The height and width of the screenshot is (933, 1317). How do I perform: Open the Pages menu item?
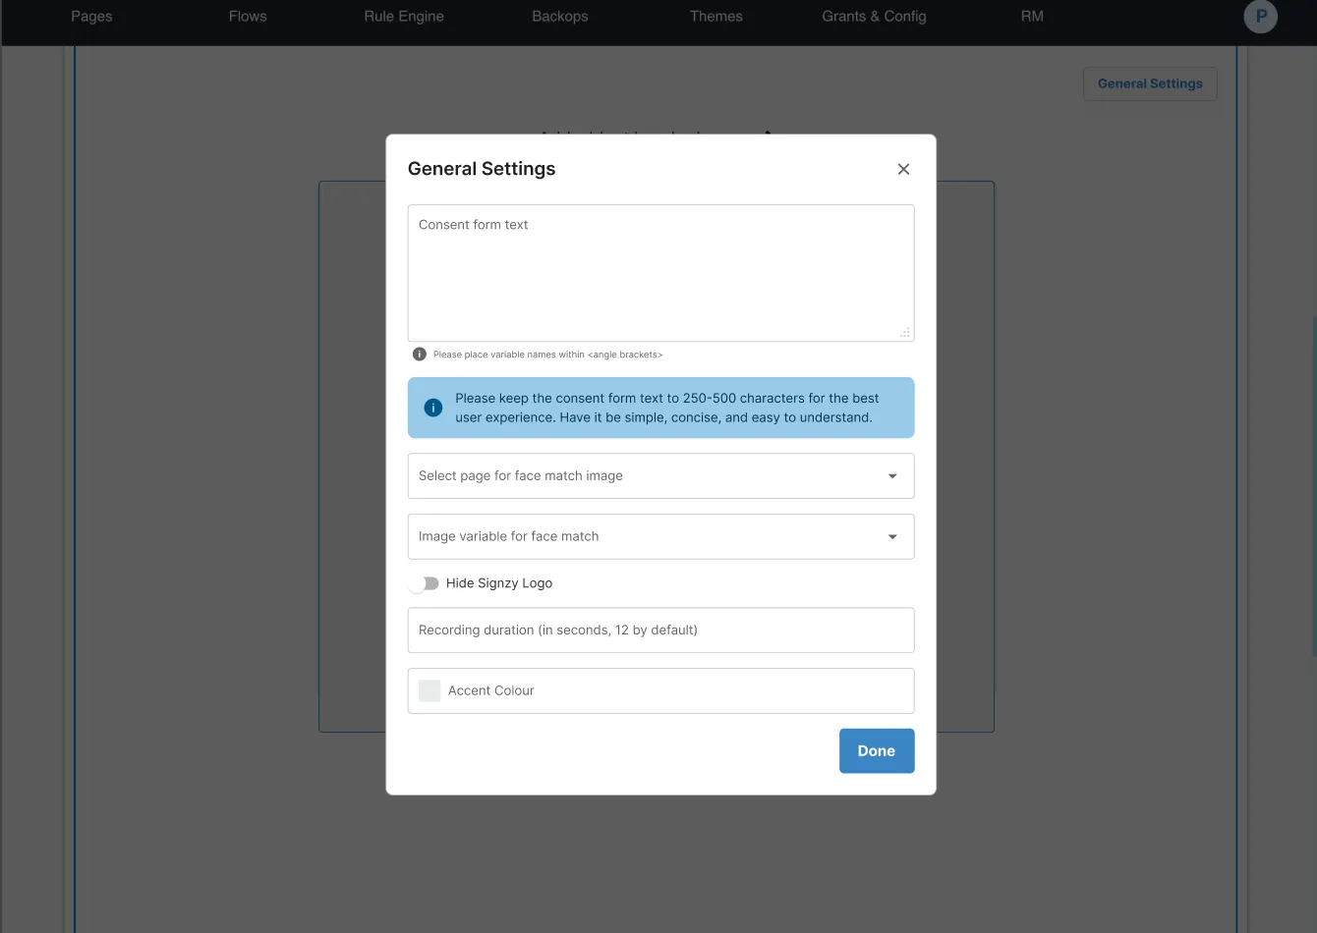[91, 17]
